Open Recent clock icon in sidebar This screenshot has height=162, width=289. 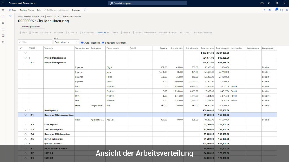(x=3, y=29)
